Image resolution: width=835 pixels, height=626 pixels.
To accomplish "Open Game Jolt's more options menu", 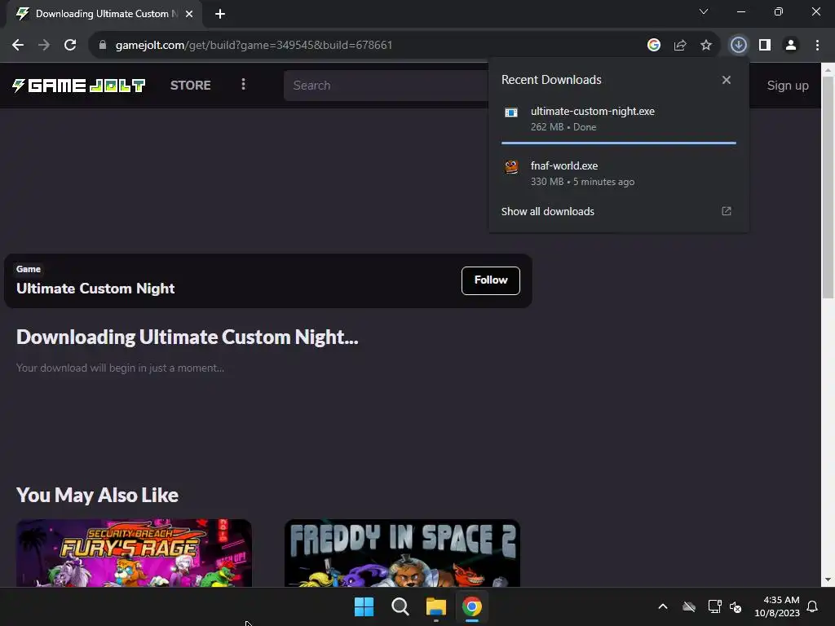I will point(243,85).
